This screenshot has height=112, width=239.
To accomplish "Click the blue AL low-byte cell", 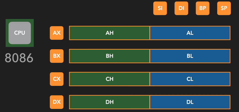I will coord(190,33).
